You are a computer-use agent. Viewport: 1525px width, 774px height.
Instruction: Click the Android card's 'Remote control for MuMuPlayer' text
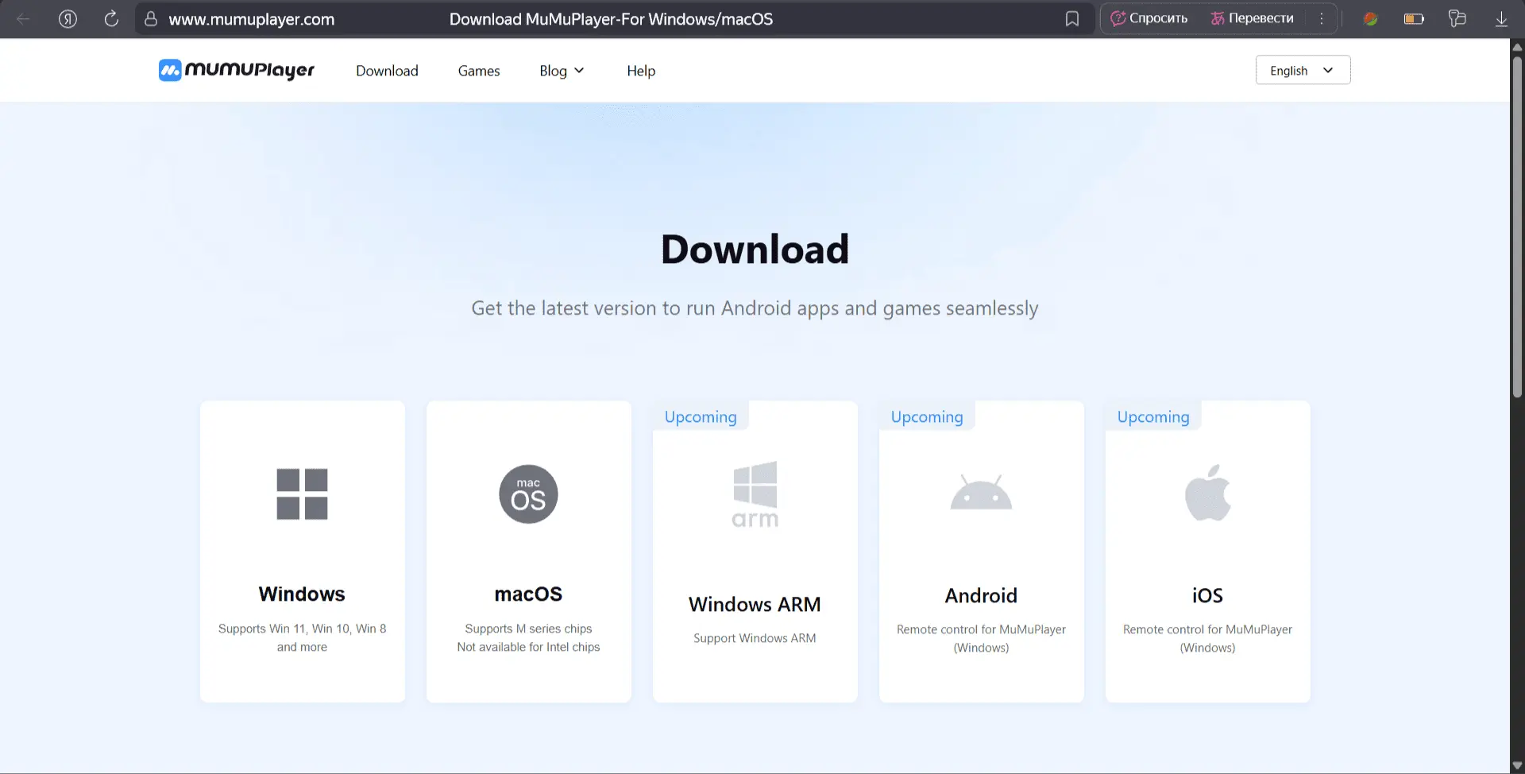point(981,629)
